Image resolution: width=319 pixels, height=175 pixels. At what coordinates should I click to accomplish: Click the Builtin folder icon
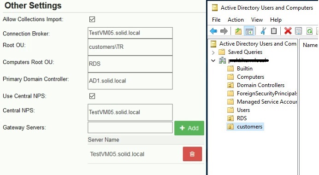click(230, 69)
